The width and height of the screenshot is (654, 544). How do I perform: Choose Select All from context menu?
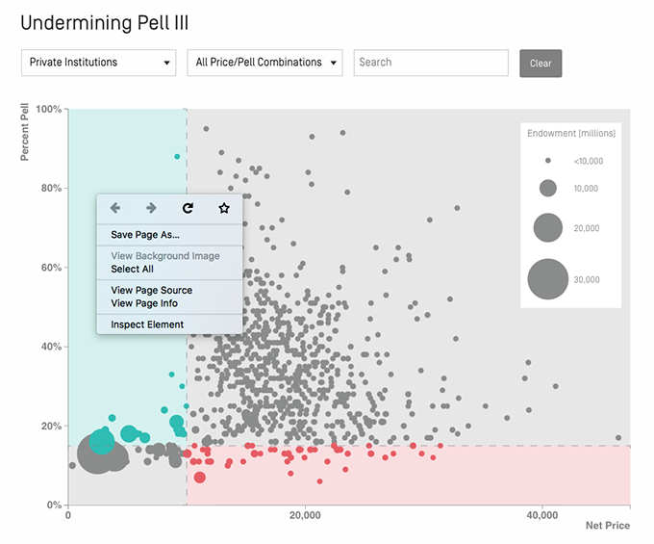tap(132, 270)
